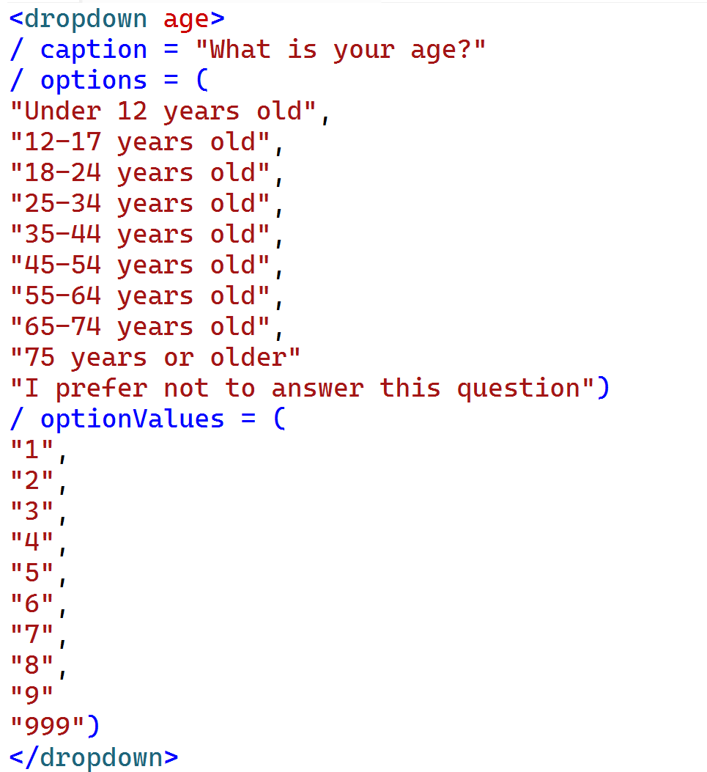Viewport: 707px width, 772px height.
Task: Click the word "options" in the code
Action: point(94,81)
